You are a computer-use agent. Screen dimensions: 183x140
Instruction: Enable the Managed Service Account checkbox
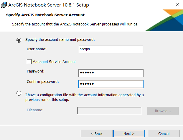29,62
